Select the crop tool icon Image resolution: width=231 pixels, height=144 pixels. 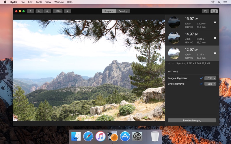coord(205,11)
